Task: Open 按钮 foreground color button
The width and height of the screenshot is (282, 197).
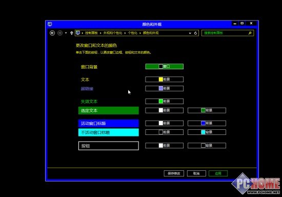Action: click(165, 146)
